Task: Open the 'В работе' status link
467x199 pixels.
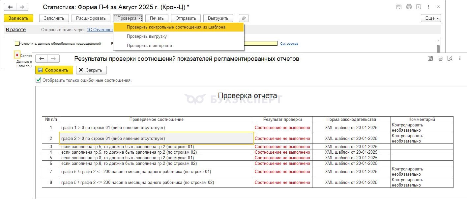Action: (x=16, y=30)
